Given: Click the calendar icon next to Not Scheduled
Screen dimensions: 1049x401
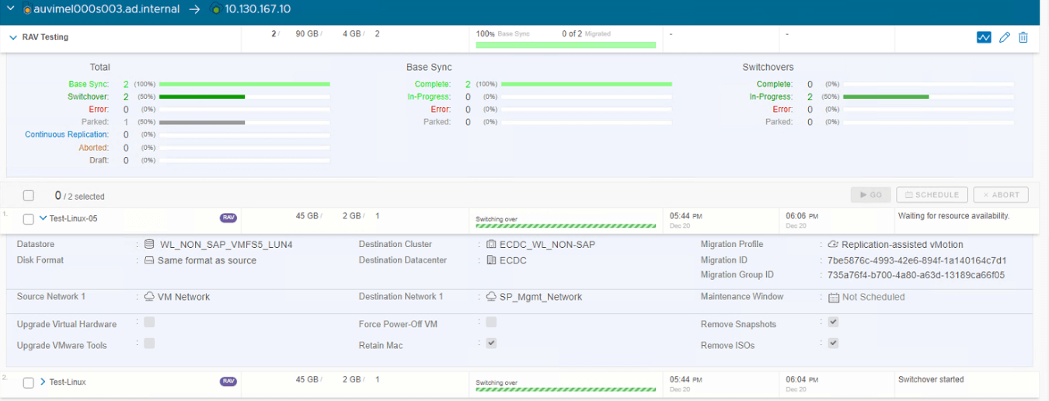Looking at the screenshot, I should pos(834,298).
